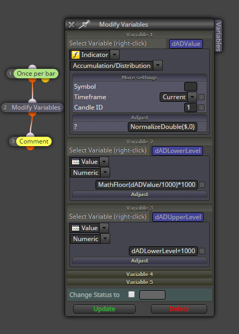Open the Timeframe Current dropdown

pos(192,97)
